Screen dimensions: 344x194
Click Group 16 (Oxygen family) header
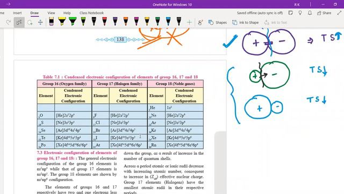point(64,84)
